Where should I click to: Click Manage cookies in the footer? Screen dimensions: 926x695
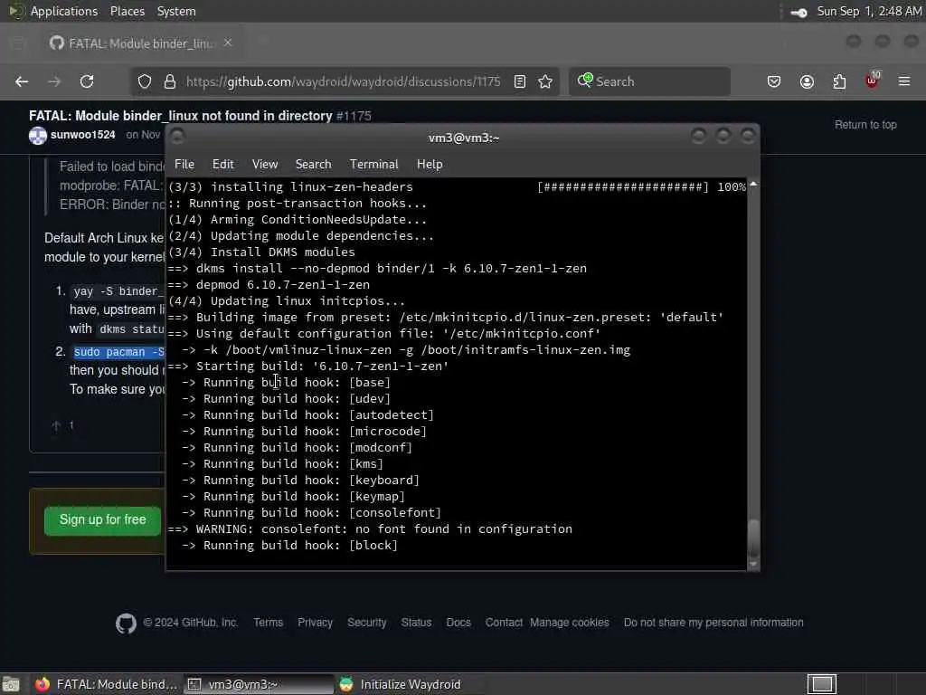point(570,623)
